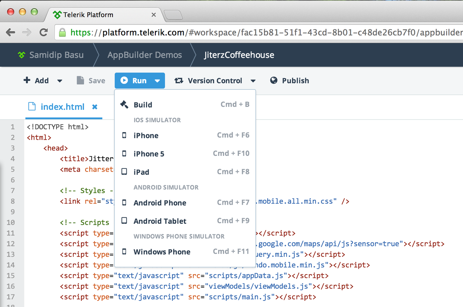Click "viewModels/viewModels.js" in code

259,286
